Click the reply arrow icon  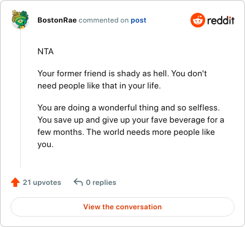coord(78,182)
